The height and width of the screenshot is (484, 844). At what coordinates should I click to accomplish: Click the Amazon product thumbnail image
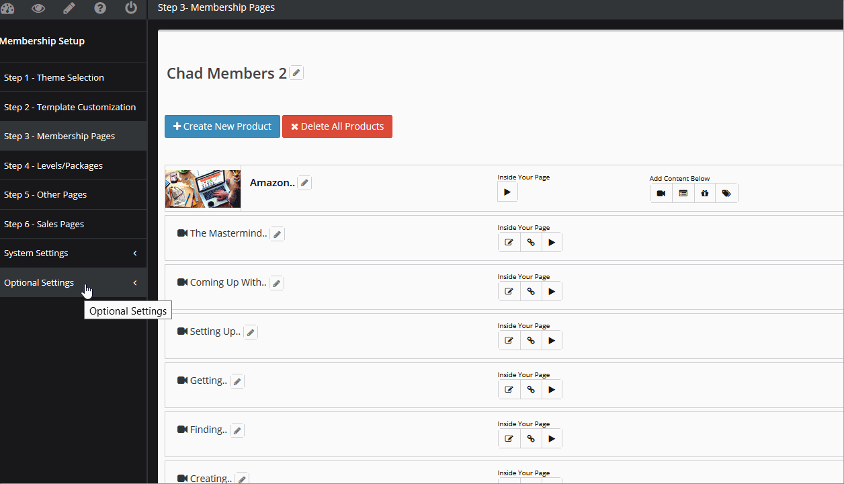click(x=202, y=188)
